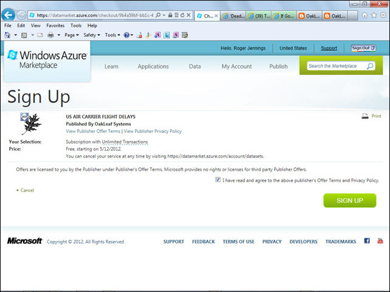The height and width of the screenshot is (292, 390).
Task: Click the Home icon in command bar
Action: coord(7,35)
